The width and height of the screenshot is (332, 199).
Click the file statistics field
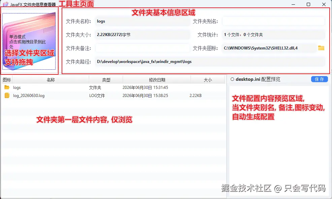pyautogui.click(x=273, y=35)
